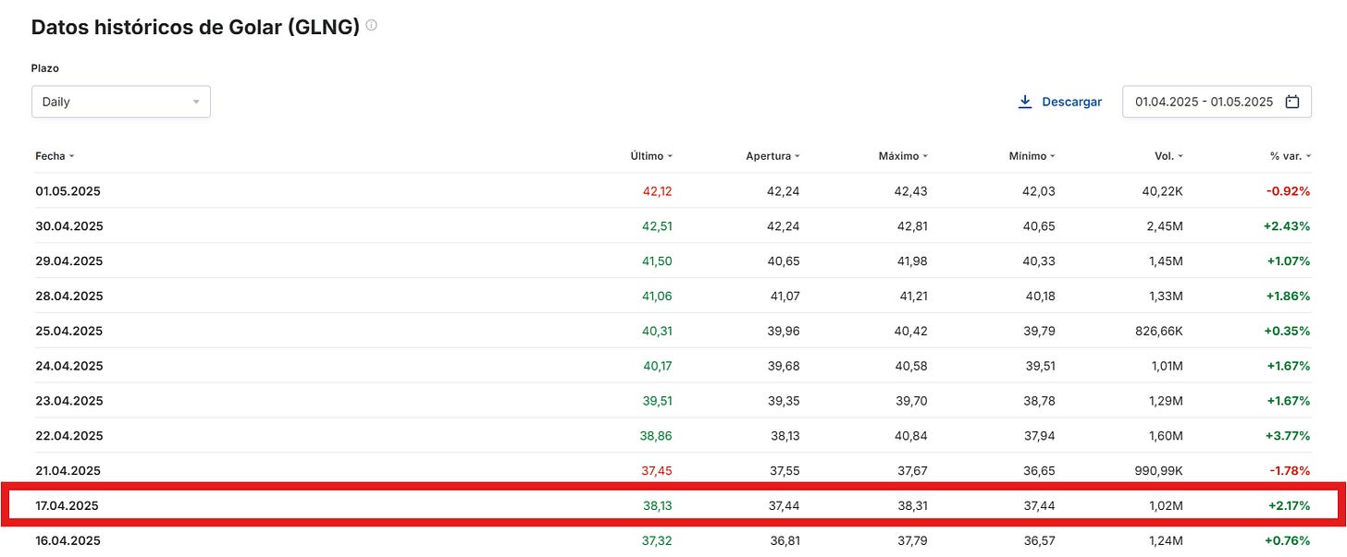
Task: Sort table by Fecha column
Action: click(55, 156)
